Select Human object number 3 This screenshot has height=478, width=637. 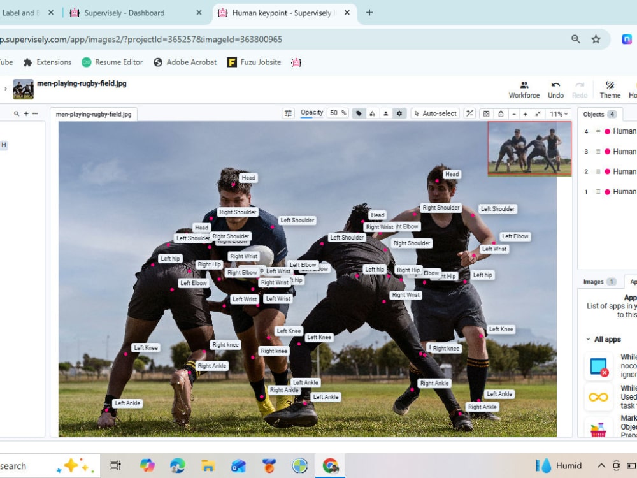[x=610, y=152]
